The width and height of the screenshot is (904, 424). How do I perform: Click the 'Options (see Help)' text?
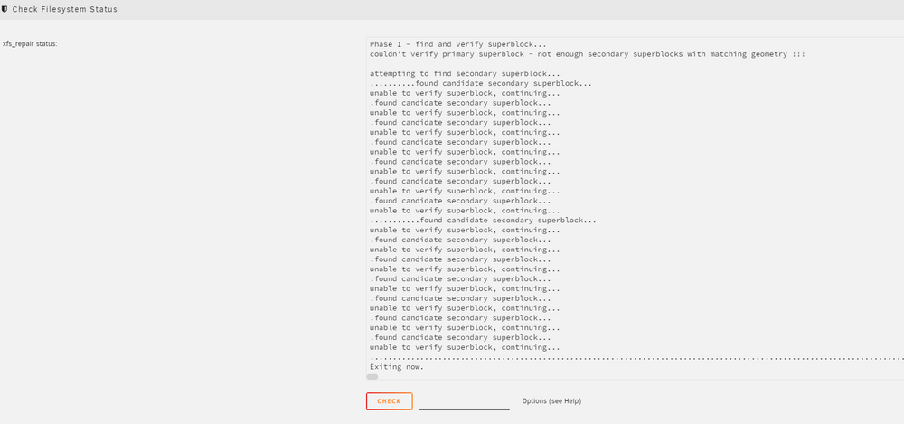pos(551,400)
